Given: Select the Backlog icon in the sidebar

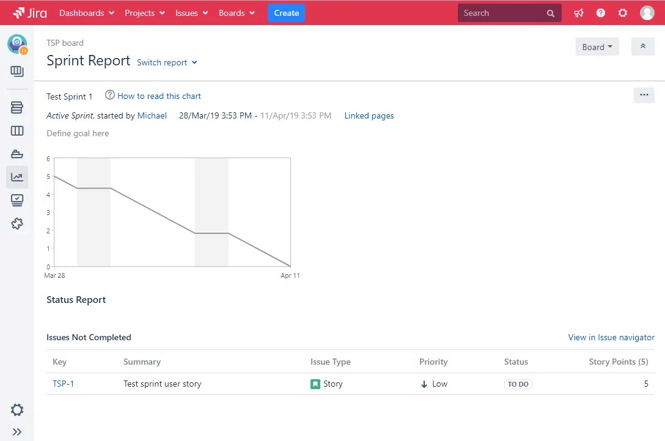Looking at the screenshot, I should click(17, 107).
